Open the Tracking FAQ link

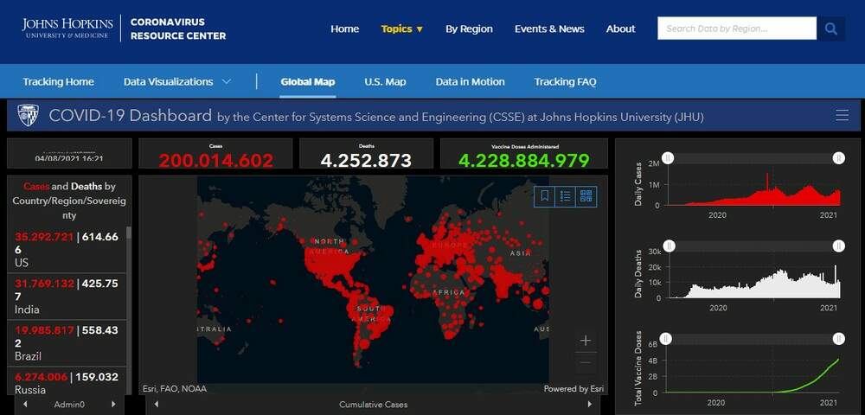tap(565, 82)
